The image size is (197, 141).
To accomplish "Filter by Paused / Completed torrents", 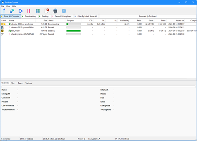I will coord(62,16).
